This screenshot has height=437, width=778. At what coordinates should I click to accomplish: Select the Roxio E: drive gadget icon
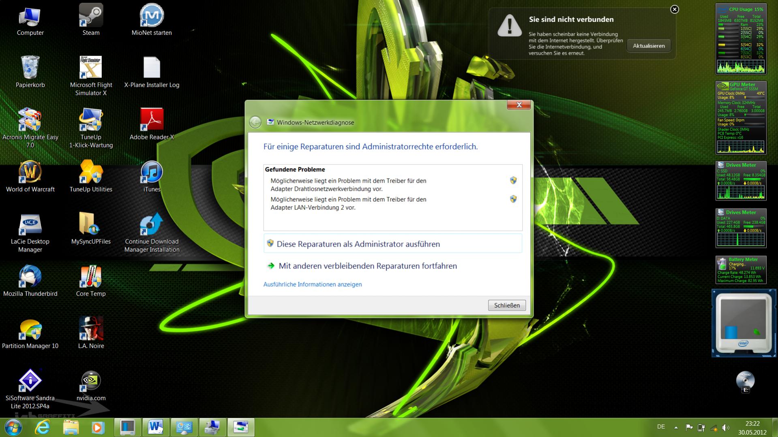[x=745, y=382]
